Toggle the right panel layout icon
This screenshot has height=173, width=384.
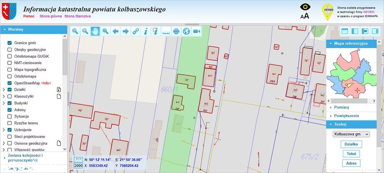click(375, 31)
